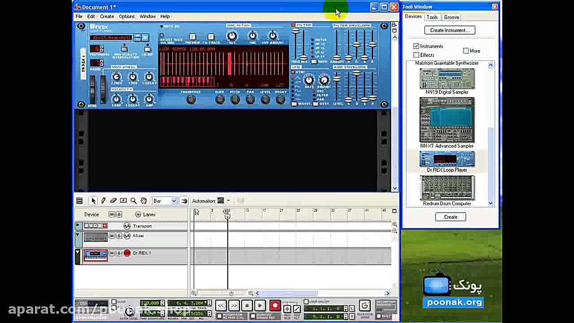Tick the More checkbox in Tool Window
This screenshot has width=574, height=323.
[x=466, y=51]
